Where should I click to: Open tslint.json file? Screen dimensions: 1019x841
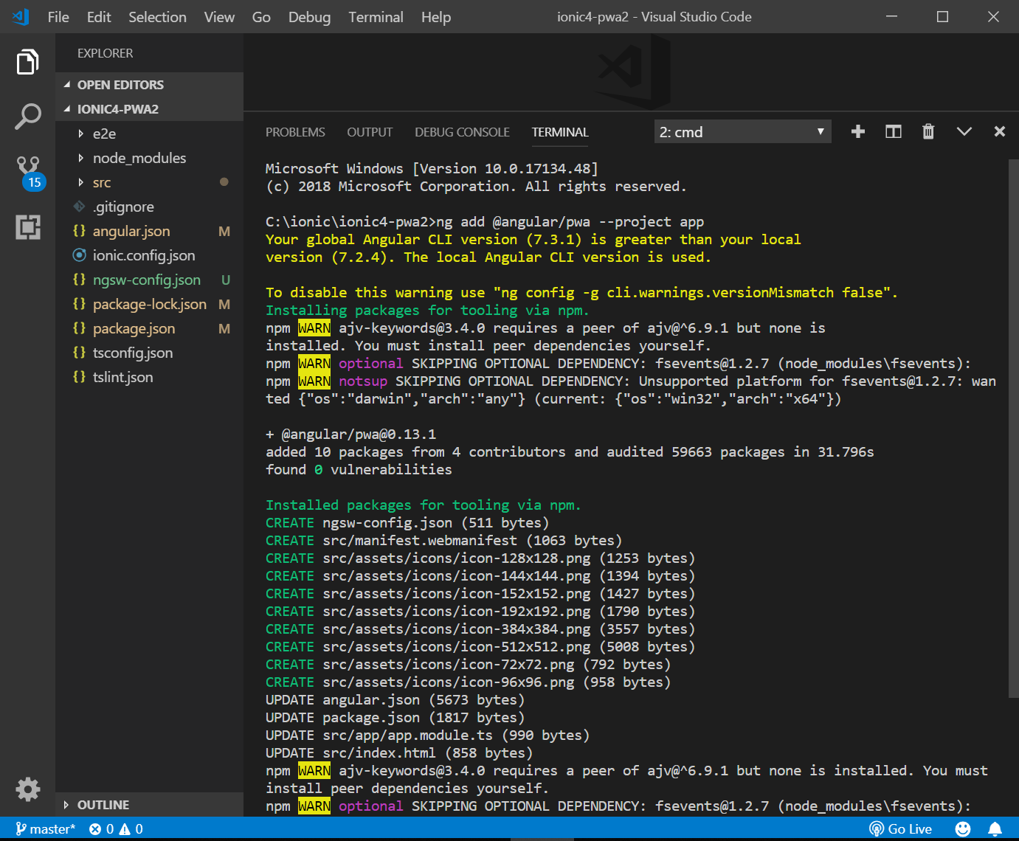pyautogui.click(x=149, y=377)
